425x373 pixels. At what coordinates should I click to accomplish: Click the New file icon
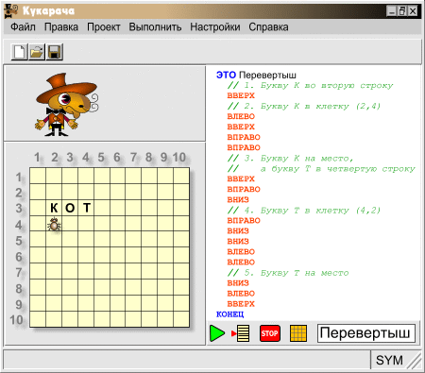(x=20, y=52)
